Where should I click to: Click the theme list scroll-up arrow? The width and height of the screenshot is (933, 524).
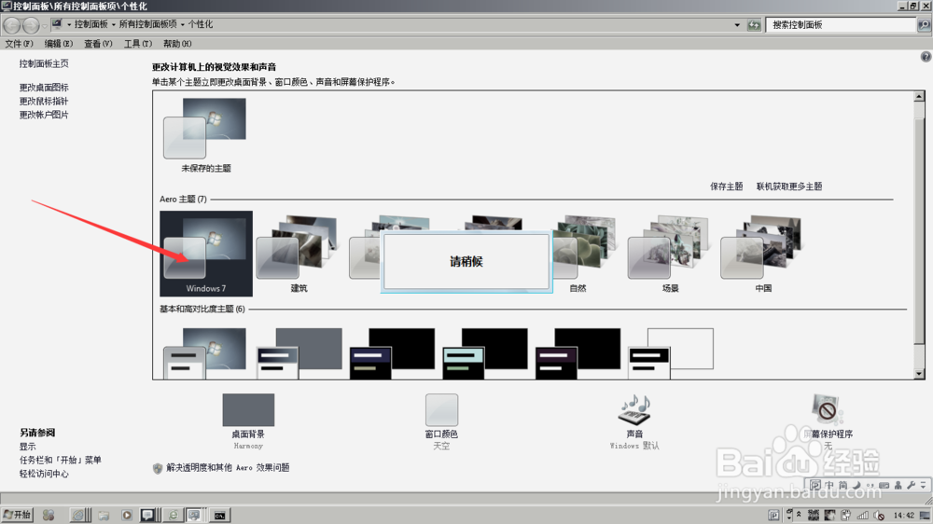pyautogui.click(x=919, y=96)
